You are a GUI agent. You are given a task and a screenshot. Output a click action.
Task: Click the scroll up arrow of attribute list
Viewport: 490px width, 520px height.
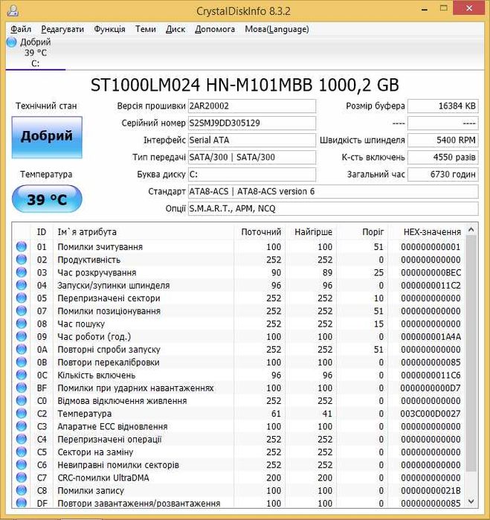[471, 229]
